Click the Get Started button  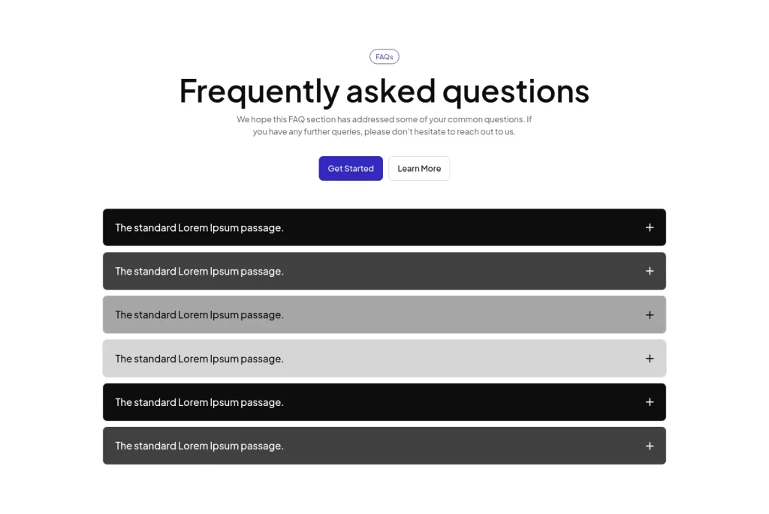(x=350, y=168)
